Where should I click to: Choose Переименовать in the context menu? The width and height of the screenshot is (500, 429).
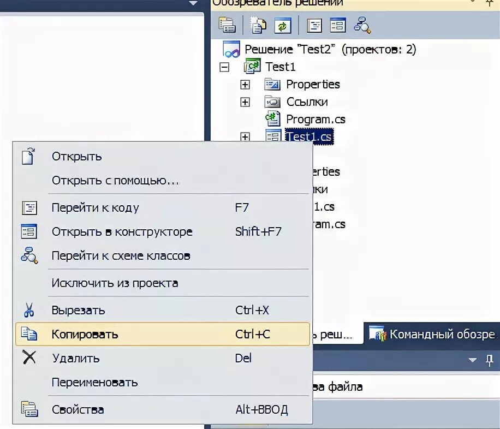[x=162, y=382]
